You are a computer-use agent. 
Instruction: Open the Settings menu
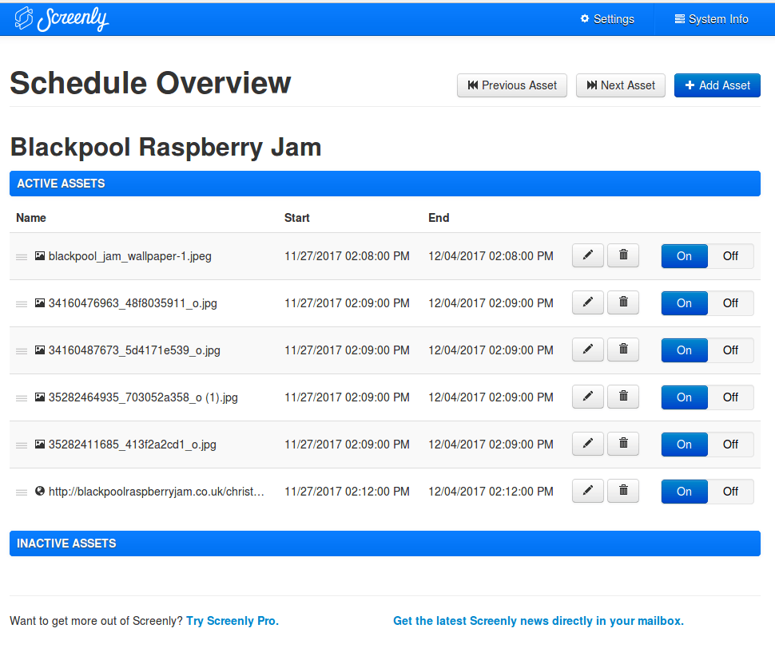606,18
